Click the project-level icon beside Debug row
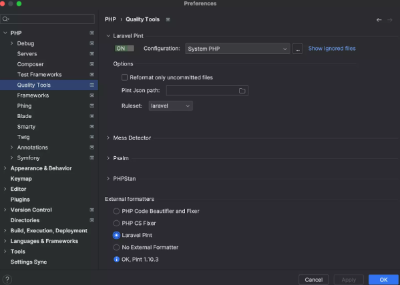Viewport: 400px width, 285px height. click(92, 43)
